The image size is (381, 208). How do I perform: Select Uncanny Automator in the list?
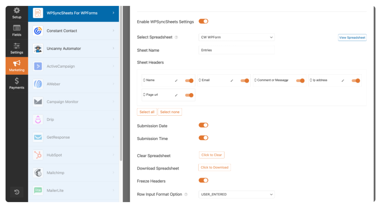pos(74,49)
